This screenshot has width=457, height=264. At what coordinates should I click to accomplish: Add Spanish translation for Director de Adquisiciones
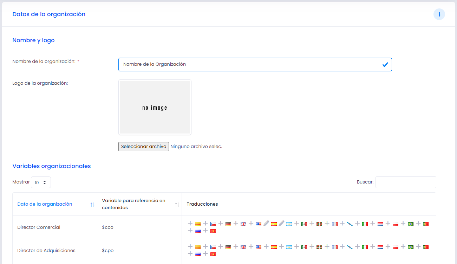point(266,247)
